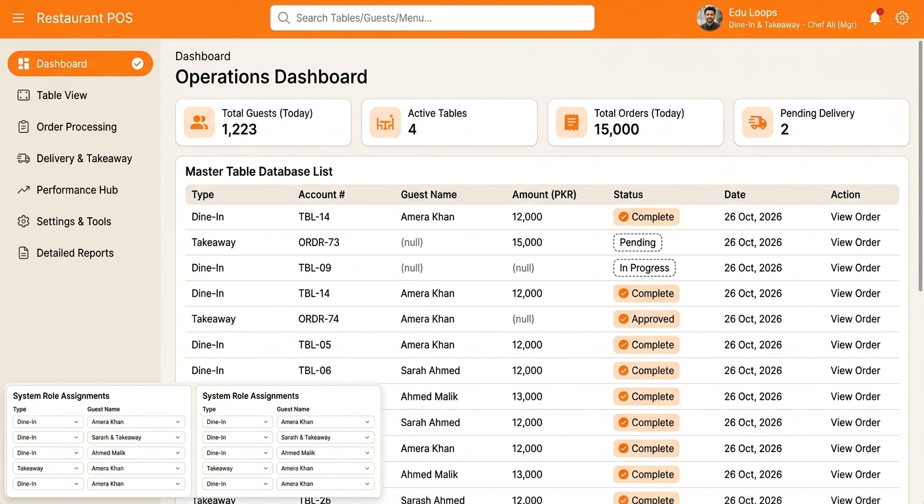924x504 pixels.
Task: Click the Active Tables table icon
Action: [385, 122]
